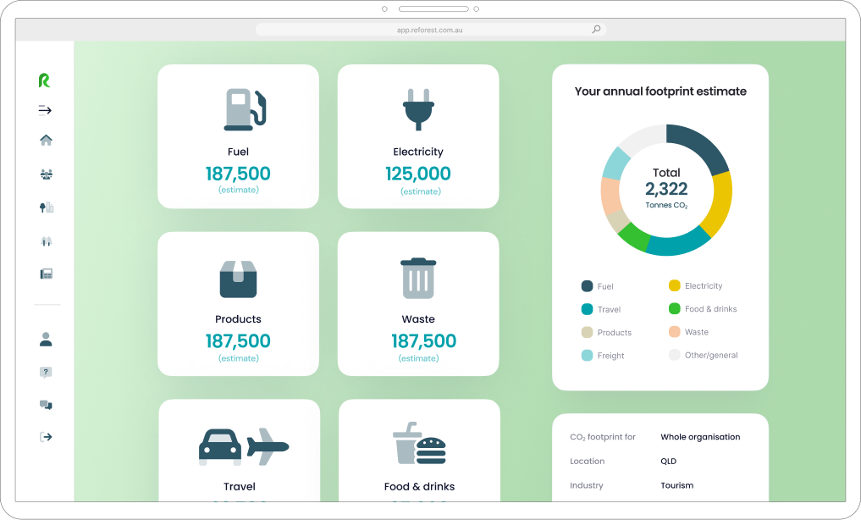Open the Fuel emissions card
861x520 pixels.
(238, 136)
